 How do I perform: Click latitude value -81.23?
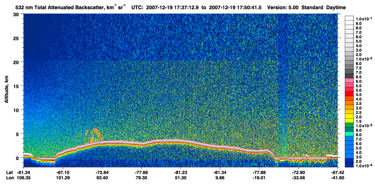(180, 172)
